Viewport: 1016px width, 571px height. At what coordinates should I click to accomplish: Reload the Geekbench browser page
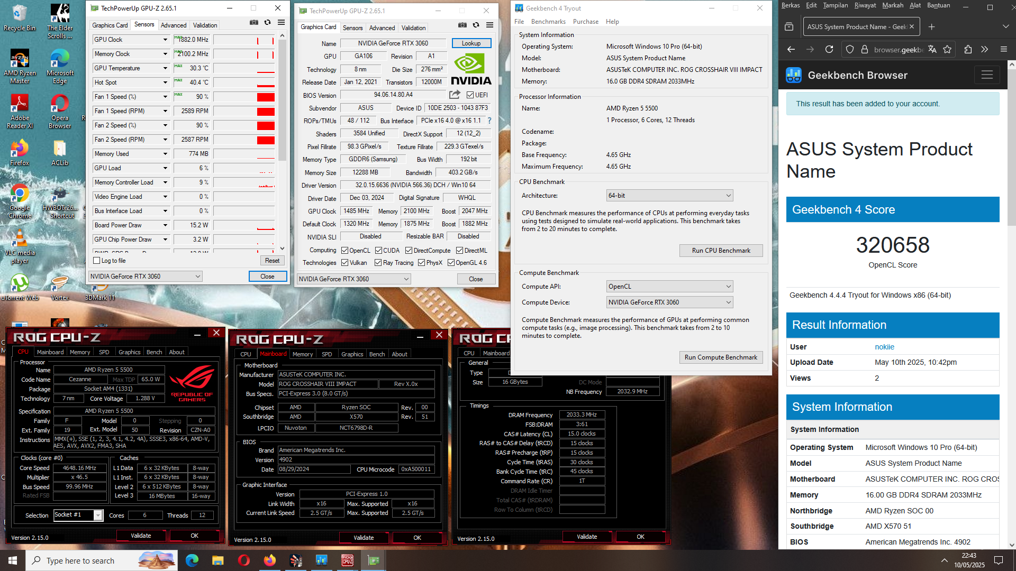[x=829, y=49]
